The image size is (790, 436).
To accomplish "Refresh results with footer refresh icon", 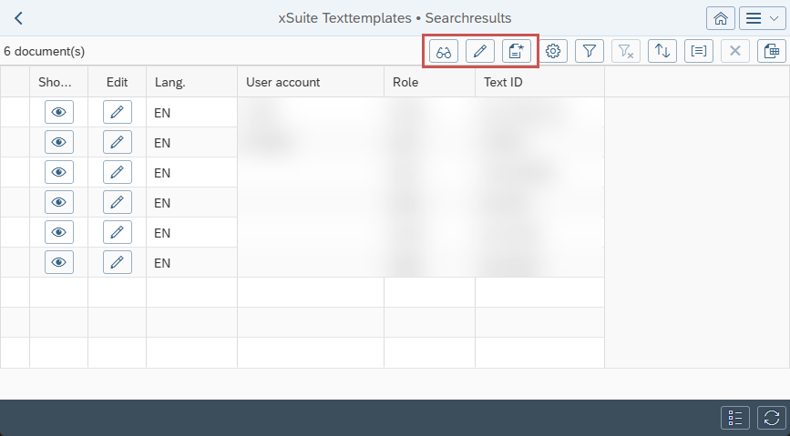I will tap(772, 418).
